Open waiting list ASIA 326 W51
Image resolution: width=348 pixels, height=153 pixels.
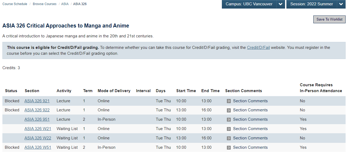click(x=38, y=147)
